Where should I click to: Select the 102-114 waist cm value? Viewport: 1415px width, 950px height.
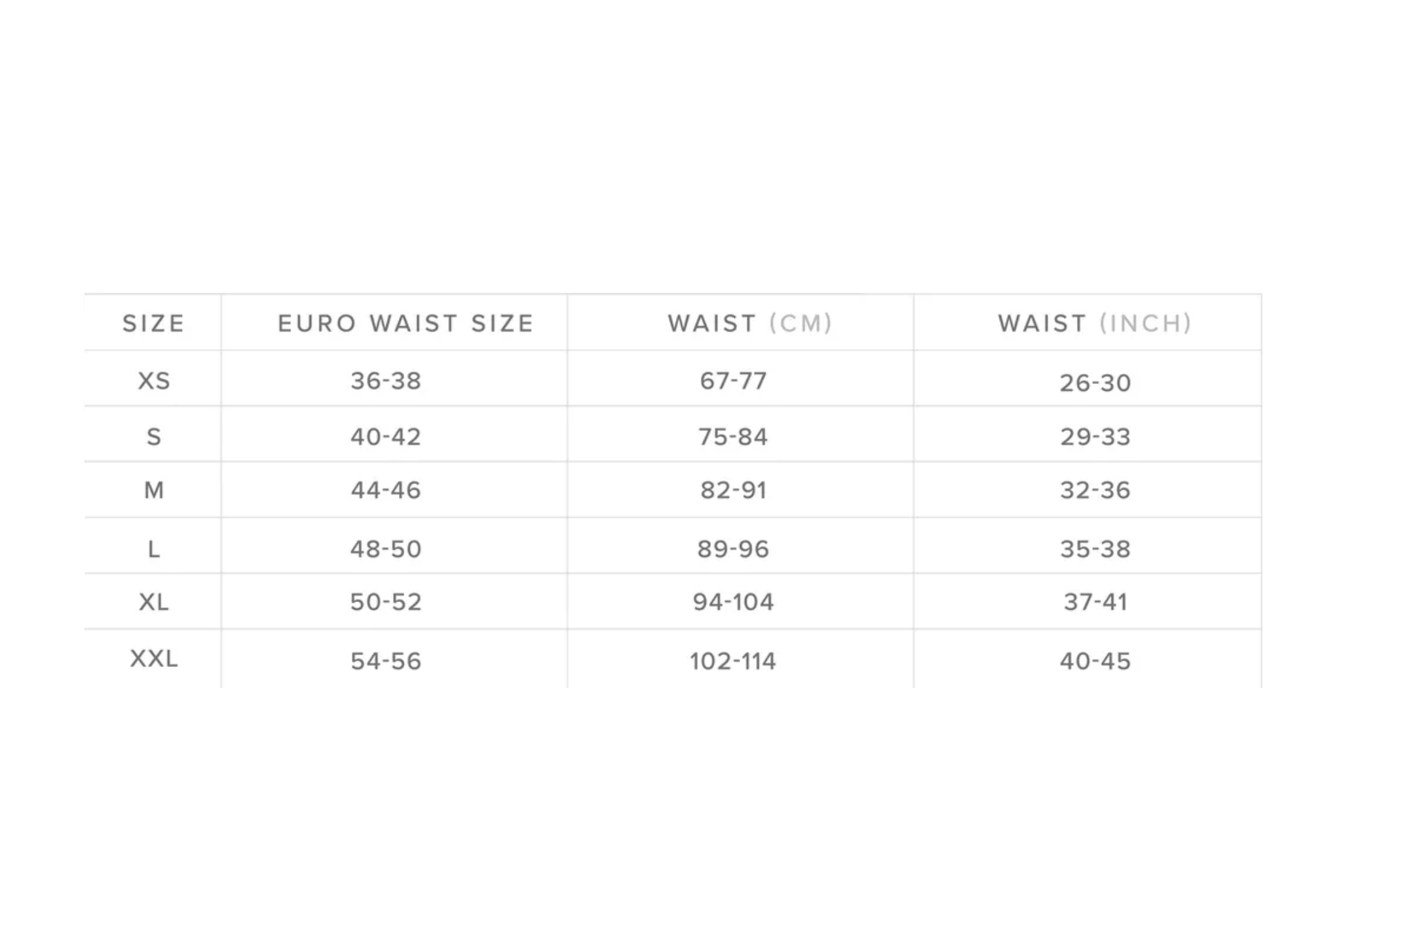tap(733, 661)
